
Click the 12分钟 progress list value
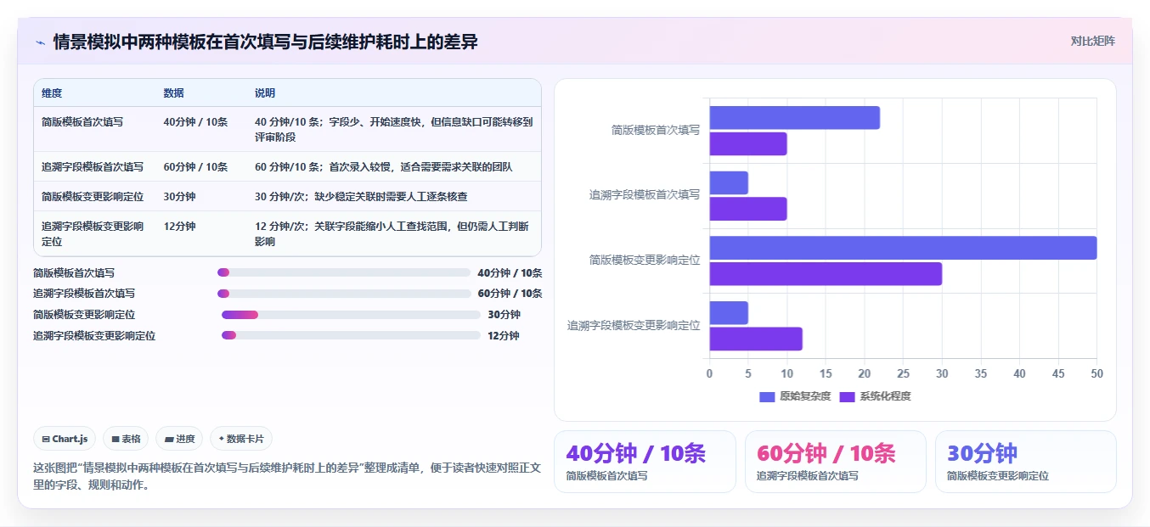pos(504,336)
